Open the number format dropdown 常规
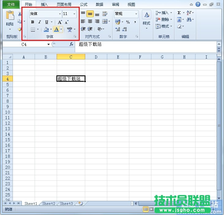The height and width of the screenshot is (215, 224). coord(136,14)
